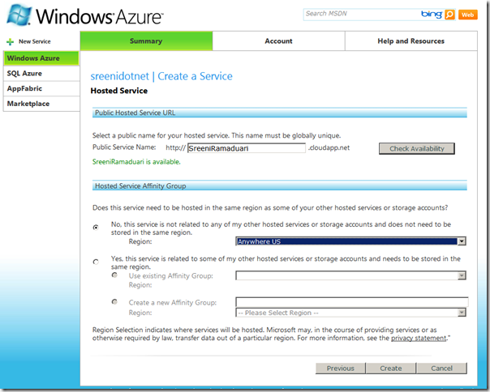Click the Hosted Service Affinity Group header
This screenshot has height=392, width=490.
[x=280, y=185]
